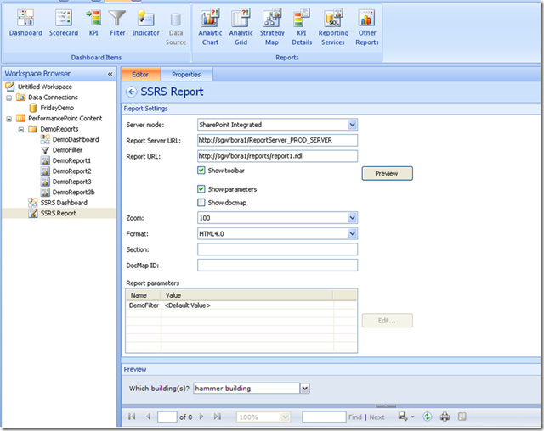Create a new Dashboard item

tap(25, 23)
